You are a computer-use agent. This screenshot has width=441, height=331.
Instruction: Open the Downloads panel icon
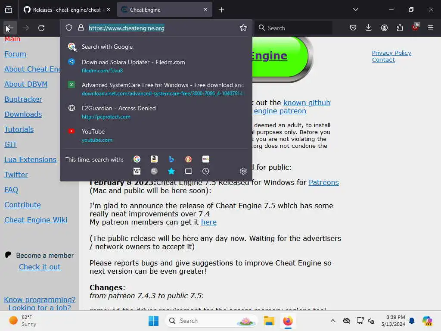pos(369,28)
